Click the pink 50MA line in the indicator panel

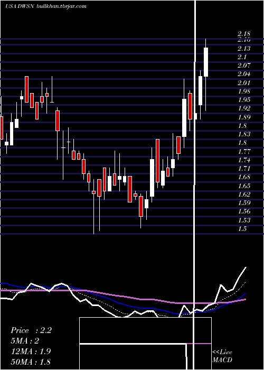coord(122,296)
